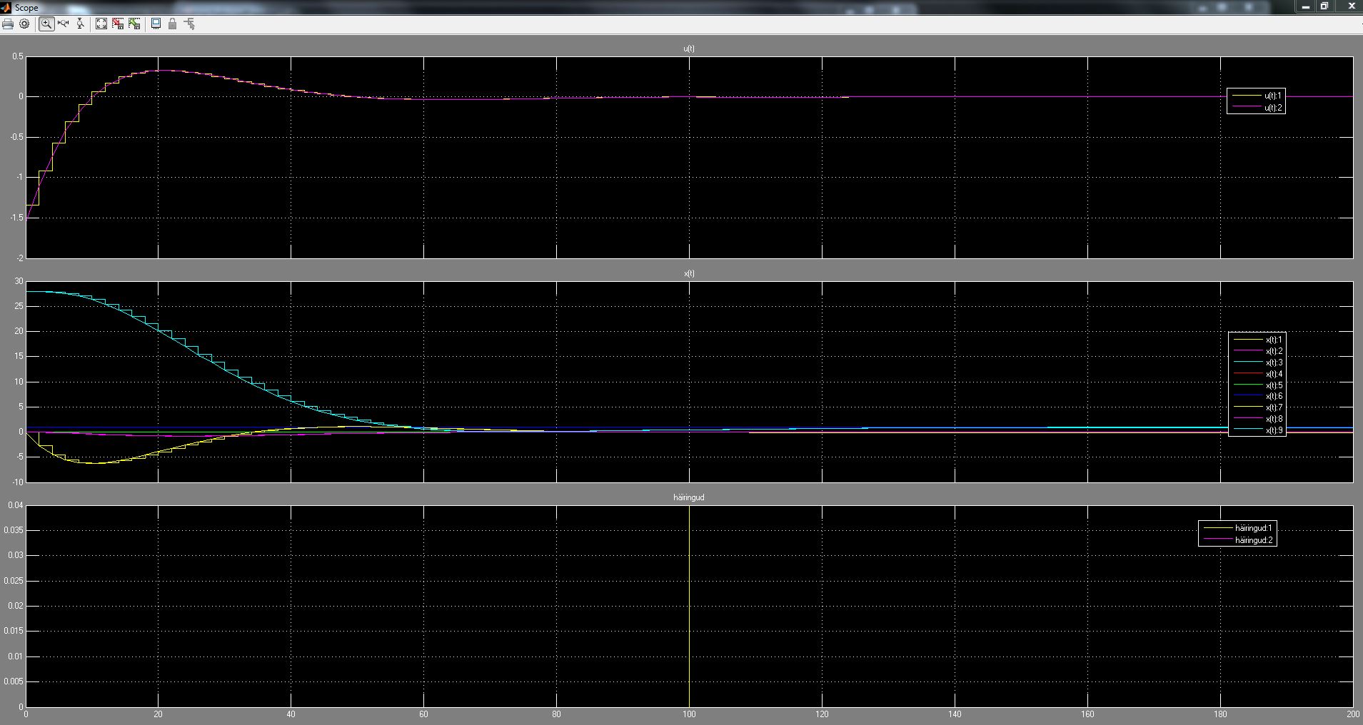Select legend entry häiringud:1
Image resolution: width=1363 pixels, height=725 pixels.
click(x=1237, y=528)
